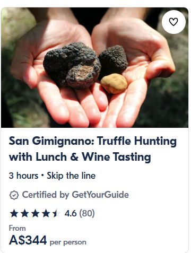
Task: Click the small yellow truffle in photo
Action: pyautogui.click(x=114, y=84)
